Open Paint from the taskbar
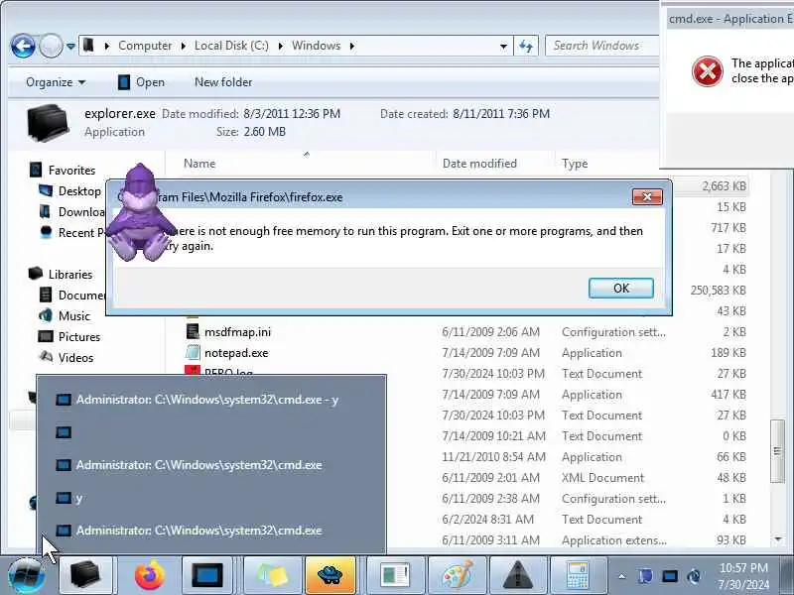 point(456,576)
